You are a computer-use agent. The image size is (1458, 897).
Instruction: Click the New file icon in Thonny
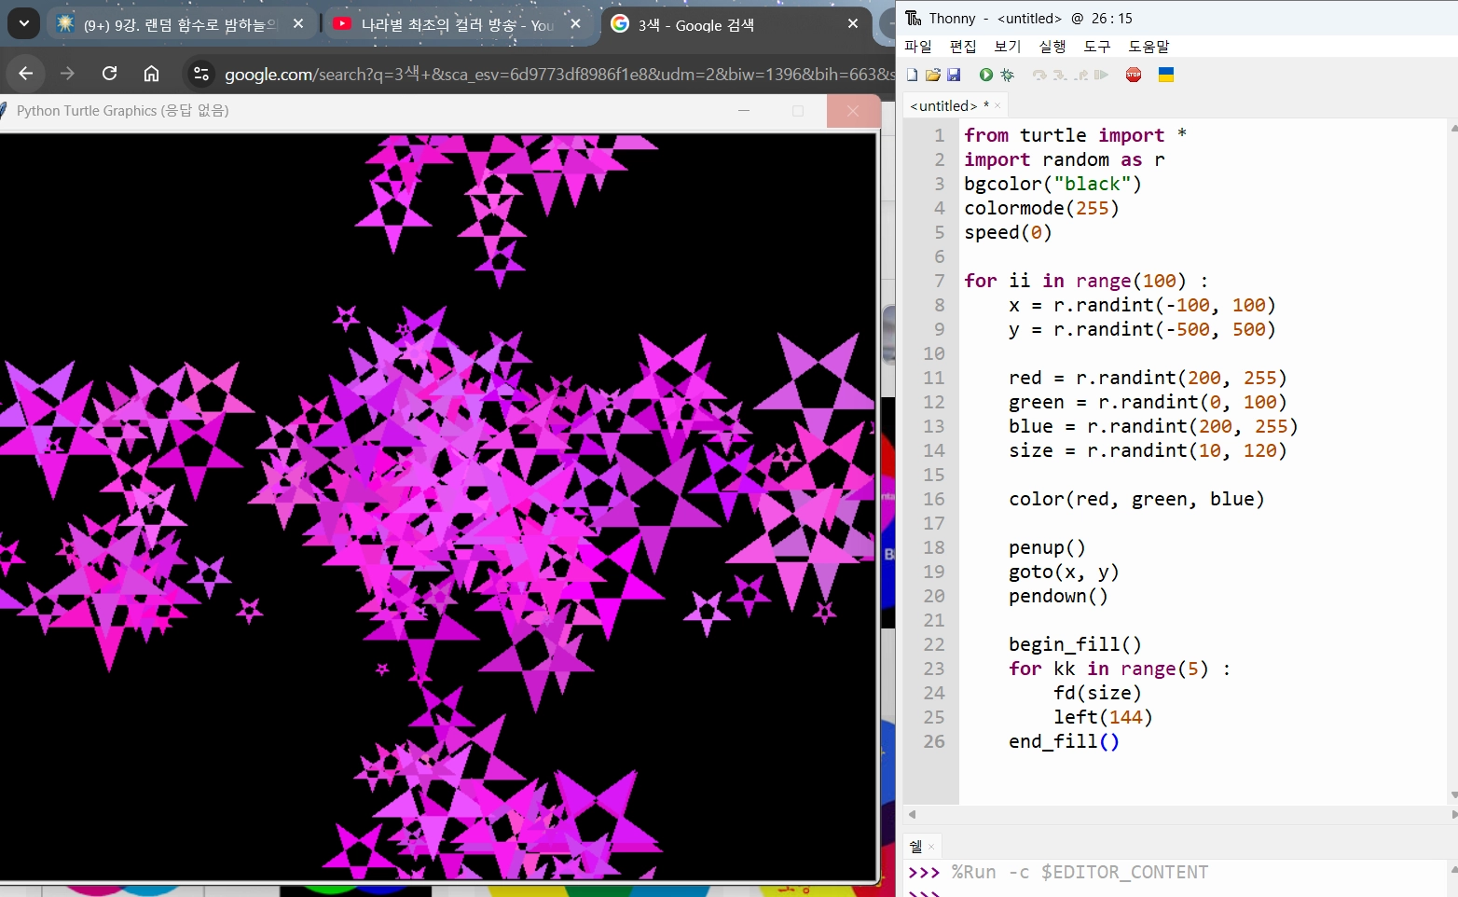[x=912, y=75]
